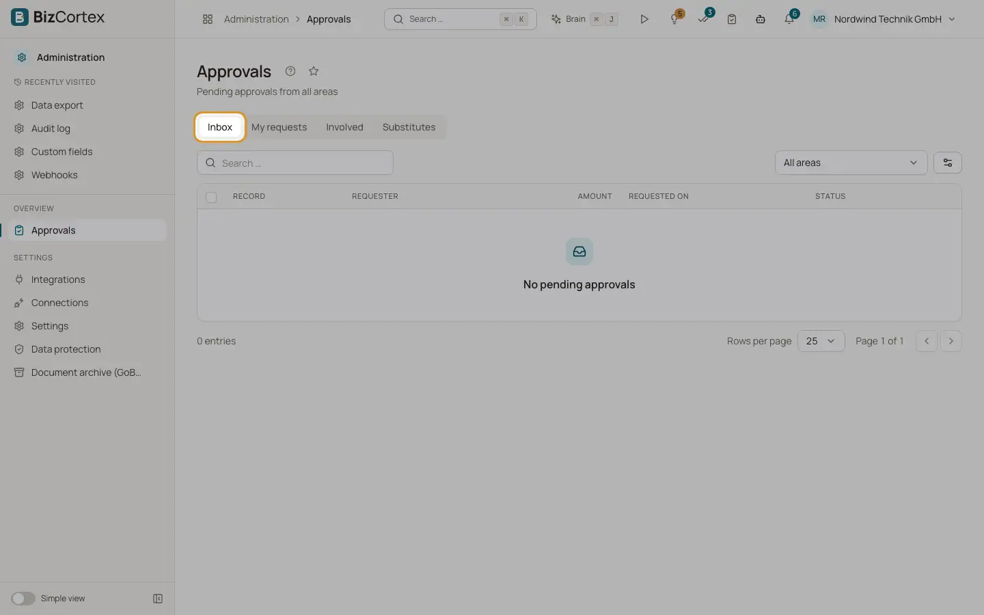Expand the Nordwind Technik GmbH account menu
Viewport: 984px width, 615px height.
pyautogui.click(x=884, y=19)
